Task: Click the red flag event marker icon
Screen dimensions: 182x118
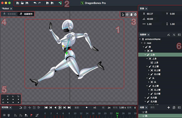Action: pos(32,115)
